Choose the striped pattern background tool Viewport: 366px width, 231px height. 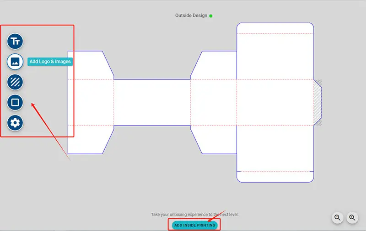[15, 82]
